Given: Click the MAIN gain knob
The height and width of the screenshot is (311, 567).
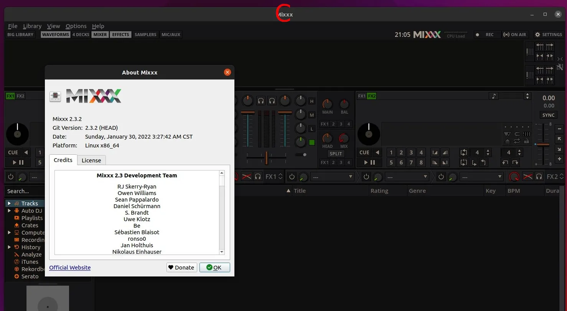Looking at the screenshot, I should [327, 104].
